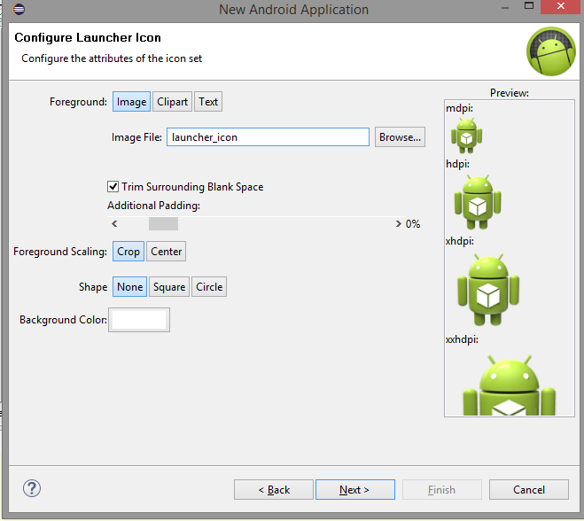584x521 pixels.
Task: Select the Clipart foreground option
Action: (x=172, y=102)
